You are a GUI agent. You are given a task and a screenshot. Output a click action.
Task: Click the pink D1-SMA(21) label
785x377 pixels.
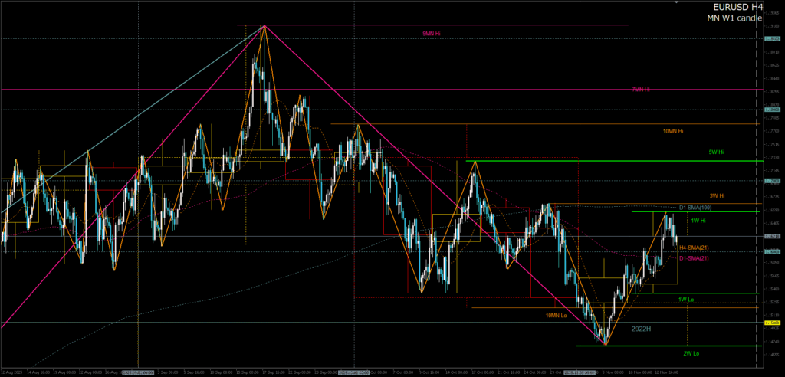pos(695,257)
